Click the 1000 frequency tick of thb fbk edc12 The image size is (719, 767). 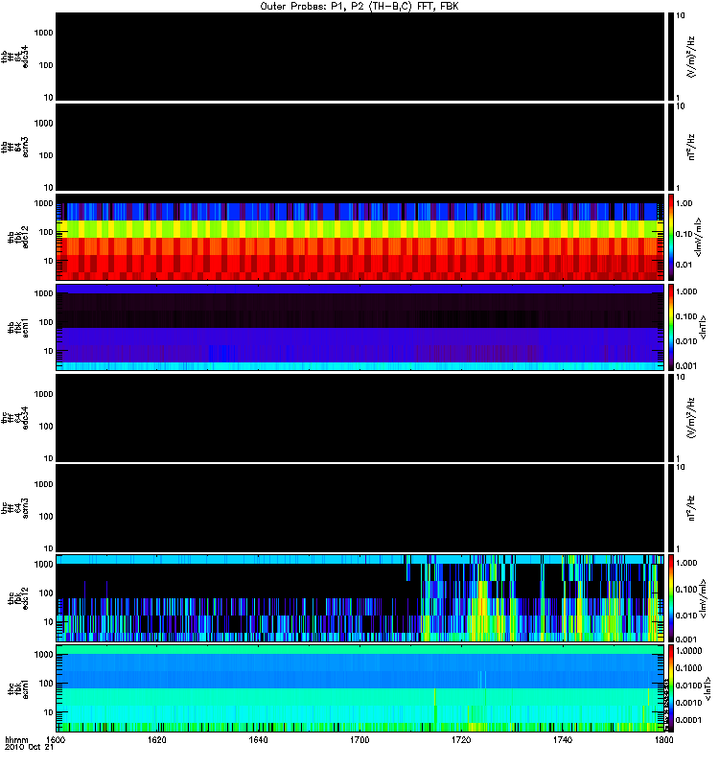point(44,203)
